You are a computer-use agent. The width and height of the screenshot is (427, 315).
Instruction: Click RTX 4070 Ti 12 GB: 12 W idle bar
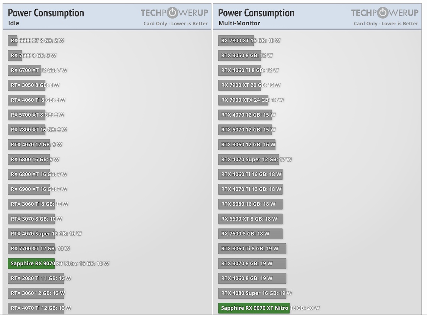pyautogui.click(x=36, y=308)
